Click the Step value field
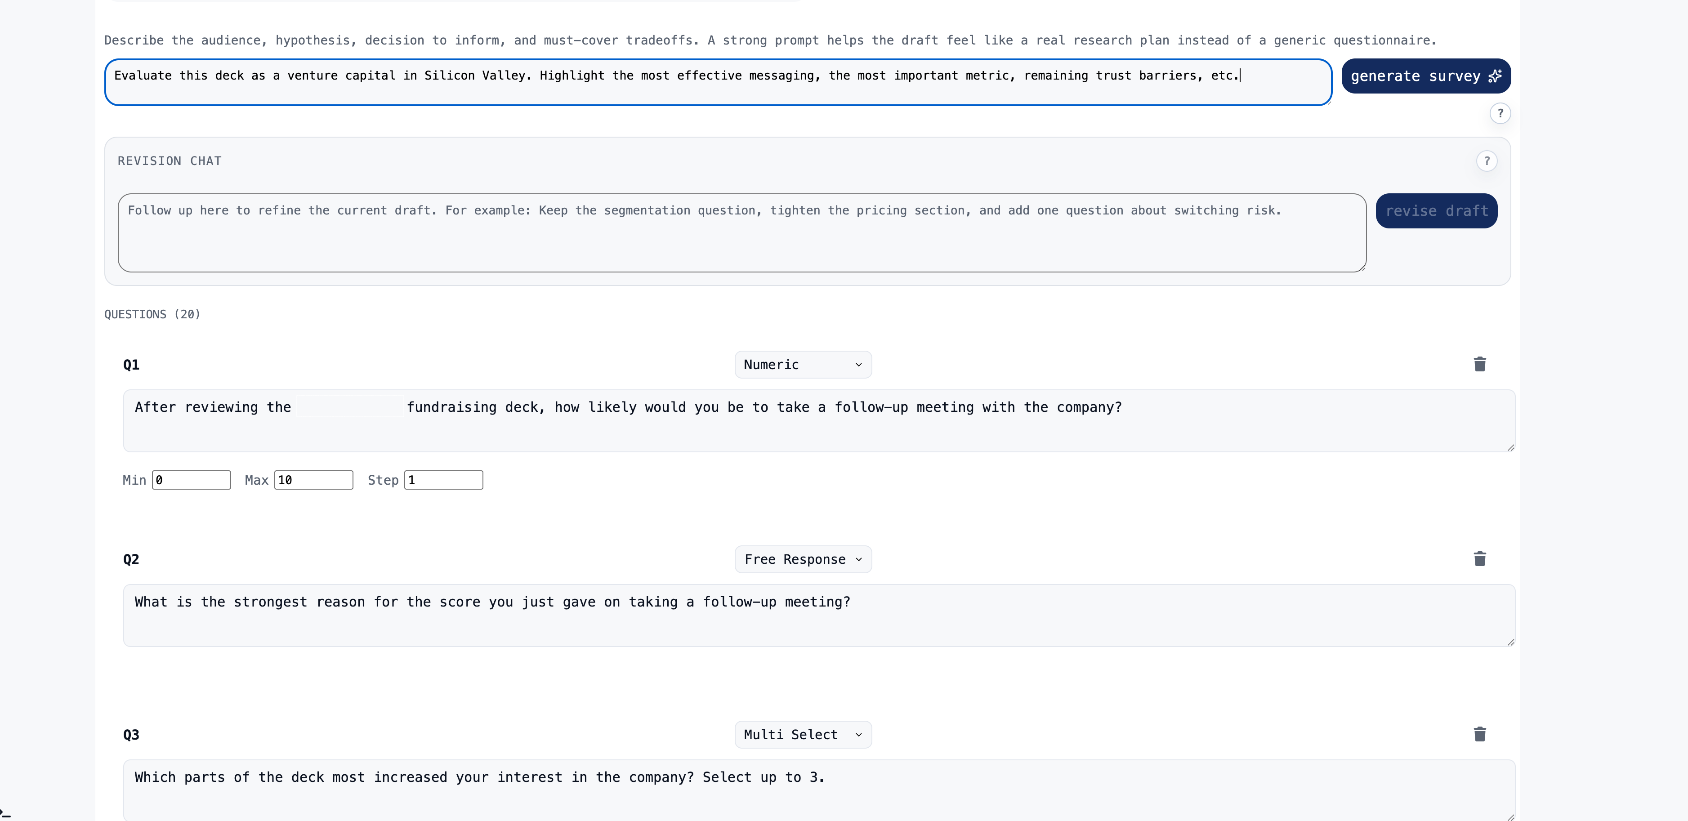Screen dimensions: 1688x821 [x=444, y=480]
